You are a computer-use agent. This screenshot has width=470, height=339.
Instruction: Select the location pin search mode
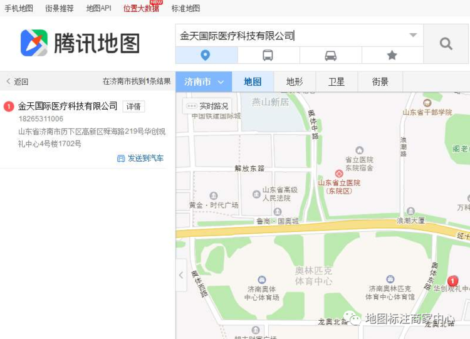click(206, 55)
